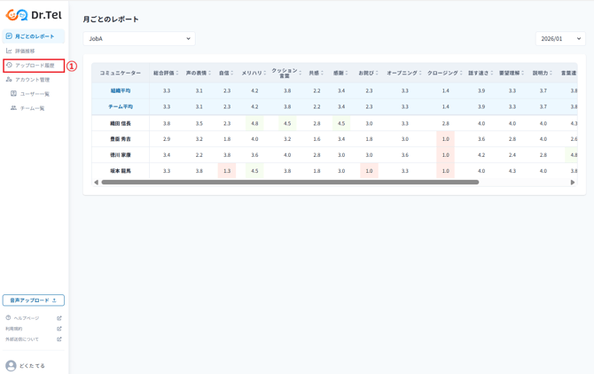Viewport: 594px width, 374px height.
Task: Sort table by 総合評価 column
Action: click(x=166, y=73)
